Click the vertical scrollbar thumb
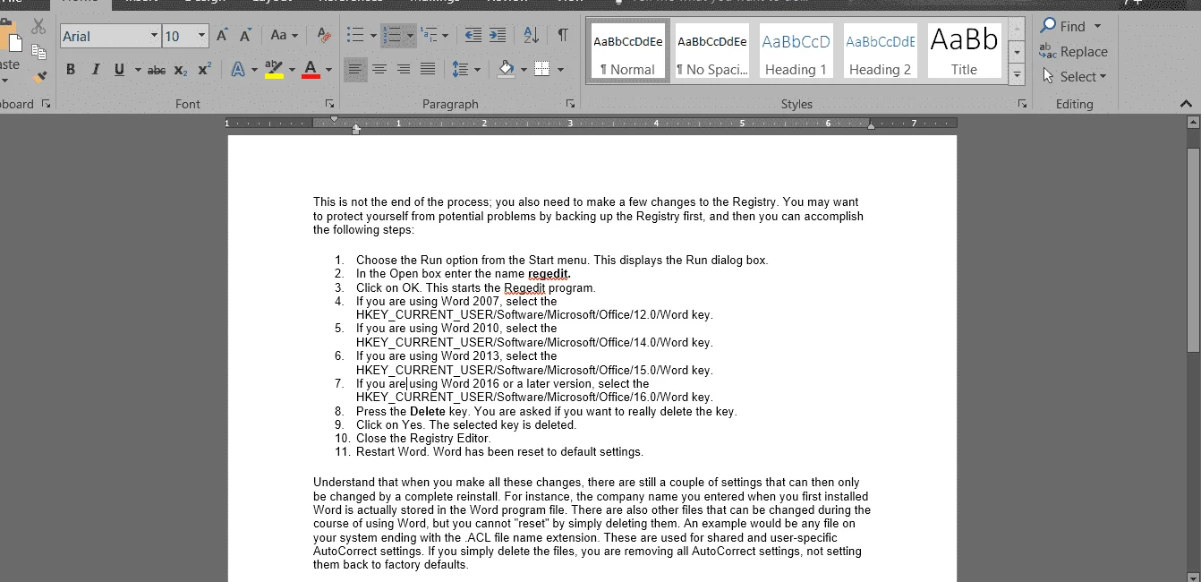The image size is (1201, 582). pyautogui.click(x=1193, y=250)
